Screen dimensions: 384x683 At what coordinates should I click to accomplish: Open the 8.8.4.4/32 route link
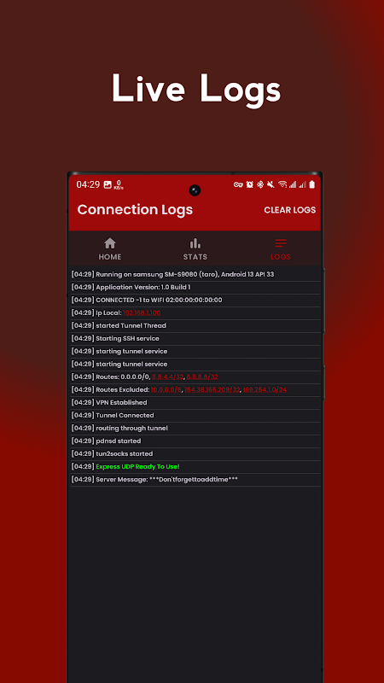pos(167,377)
